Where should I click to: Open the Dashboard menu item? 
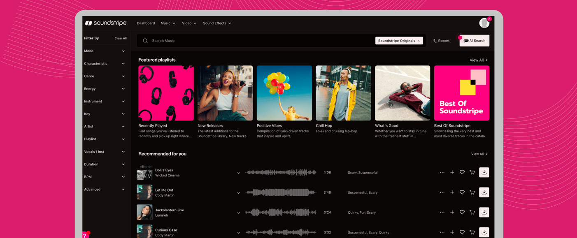click(x=146, y=23)
